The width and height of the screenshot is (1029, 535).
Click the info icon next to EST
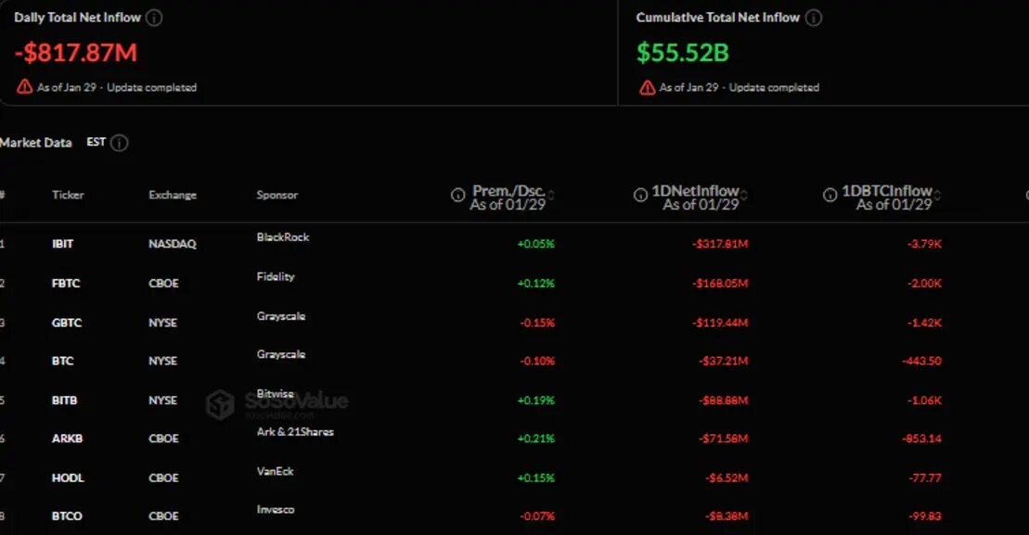[x=119, y=143]
